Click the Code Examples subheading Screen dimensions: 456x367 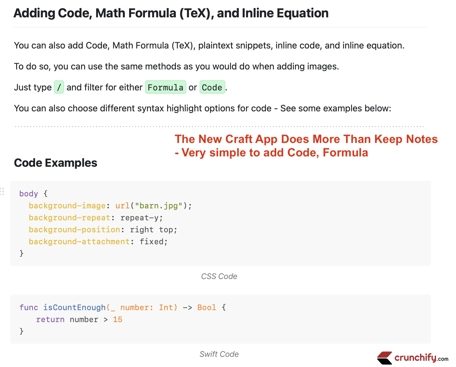tap(56, 163)
